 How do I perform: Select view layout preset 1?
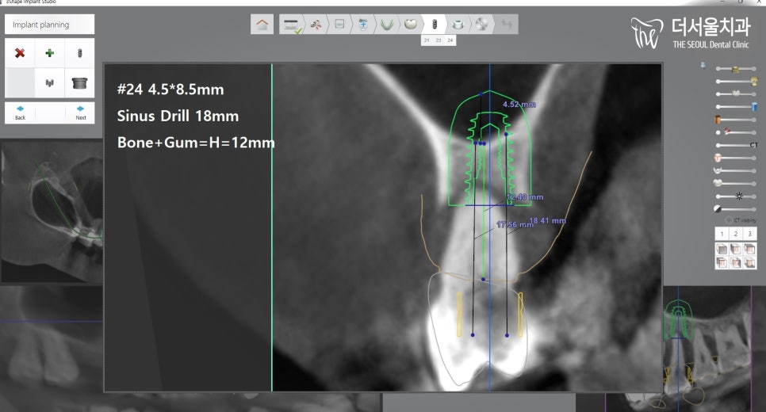pyautogui.click(x=722, y=234)
